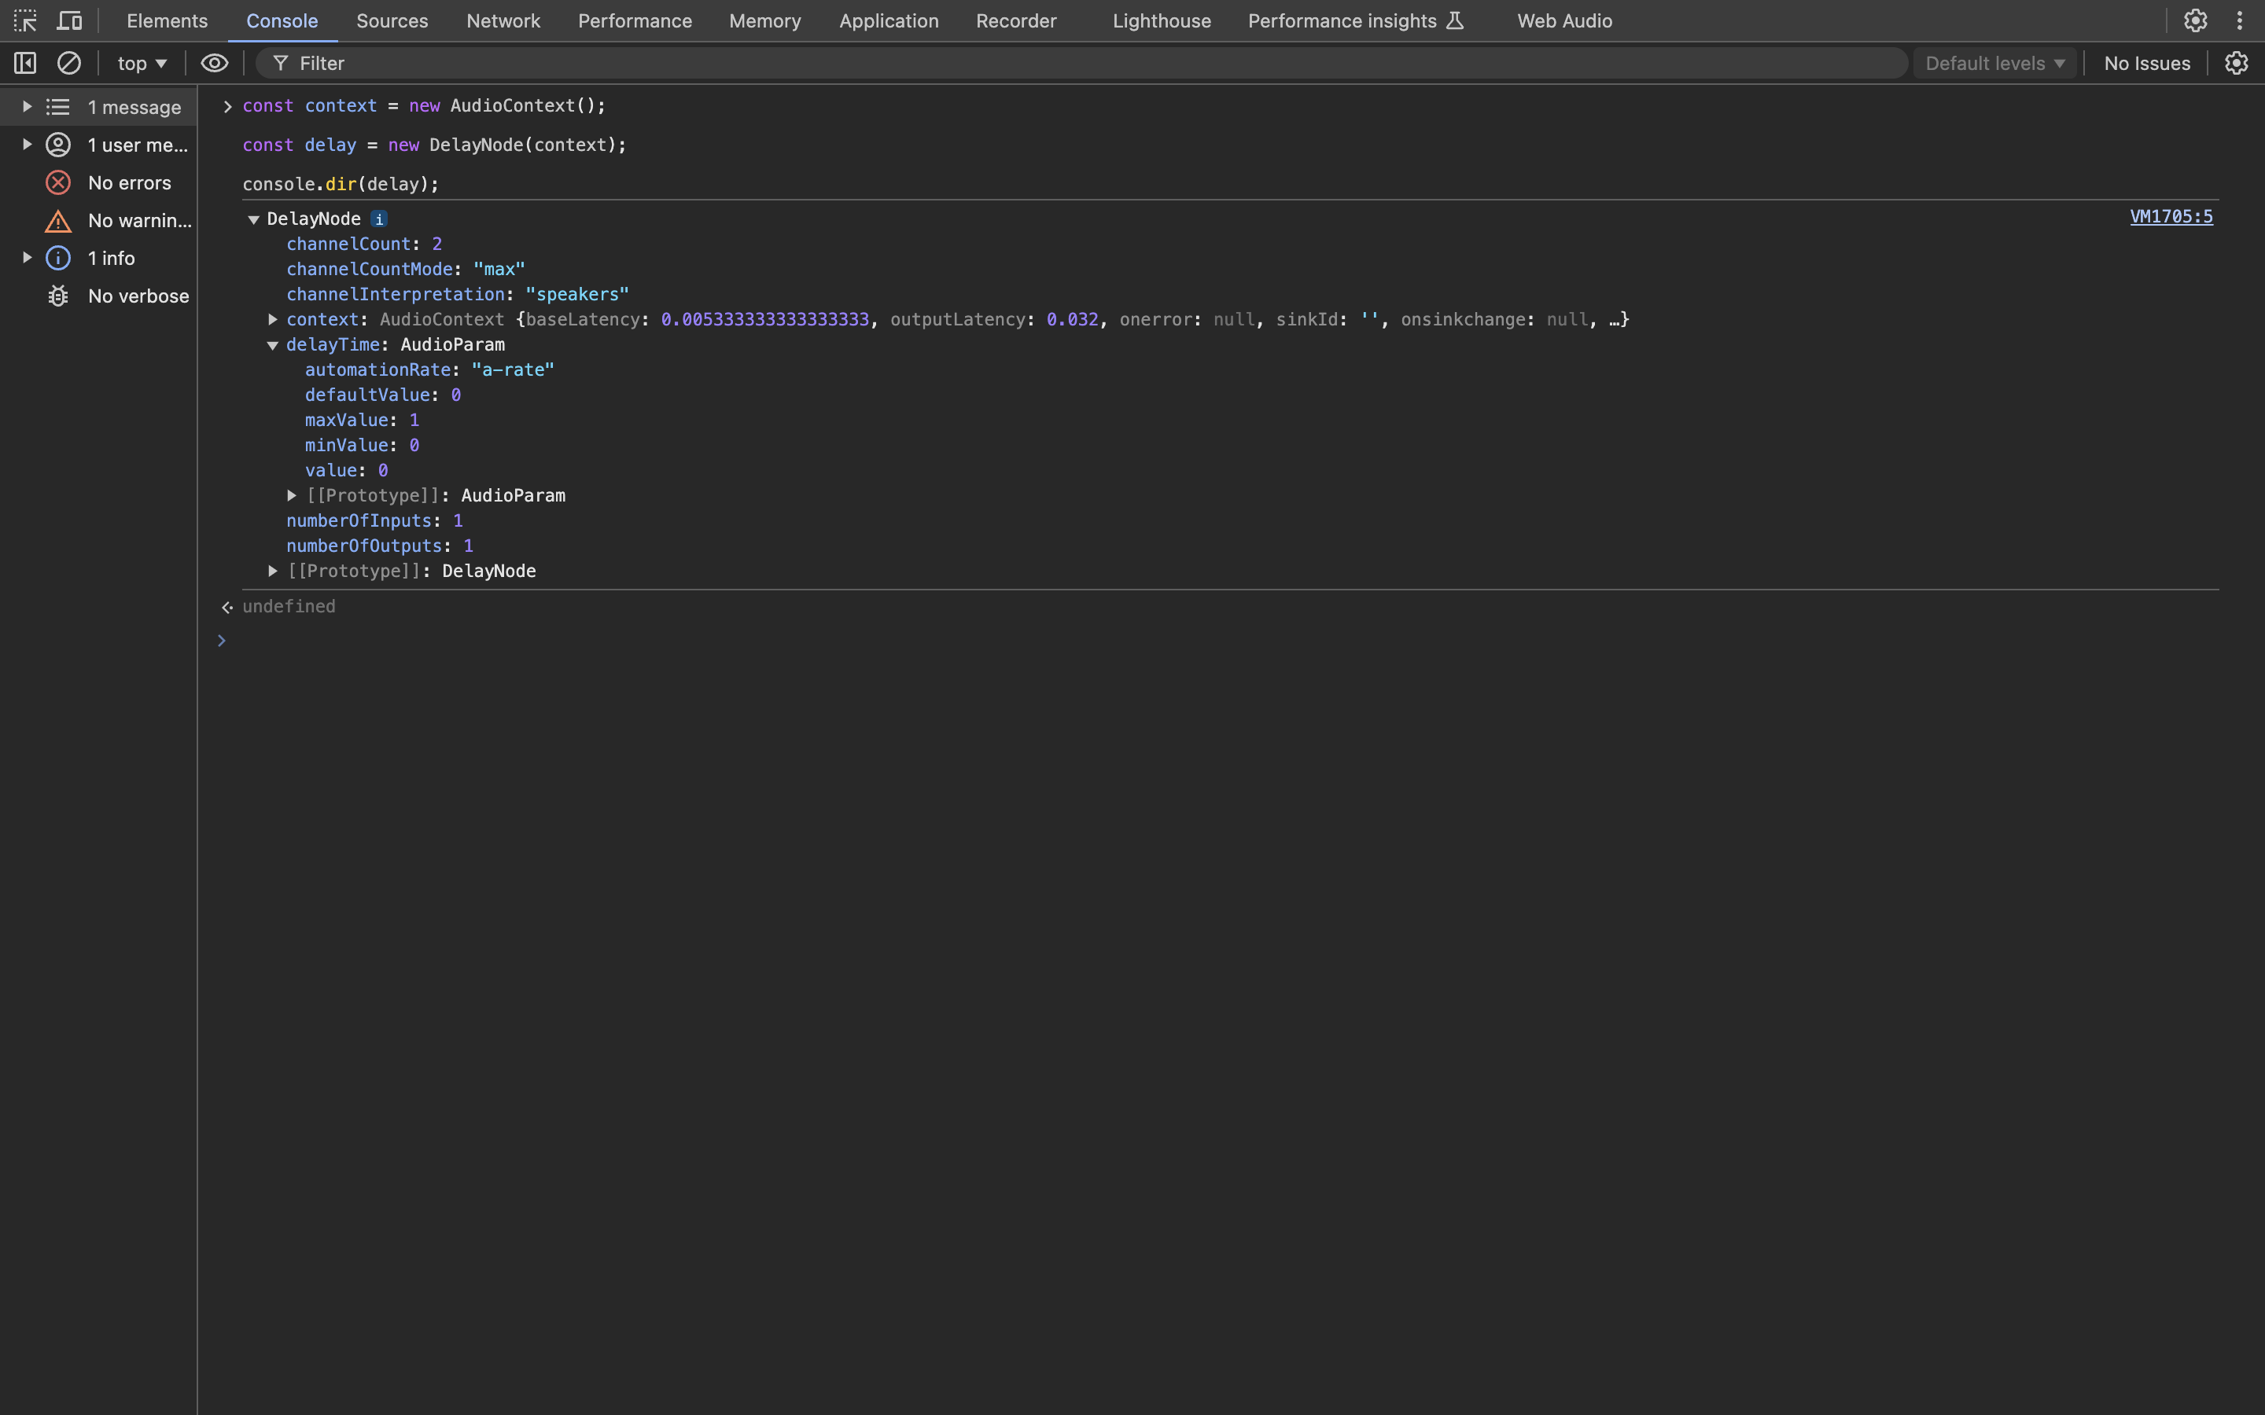Click the Web Audio panel tab

(x=1563, y=20)
